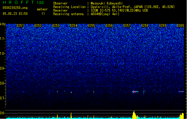
Task: Click the meteor echo spot near 0254
Action: pos(71,92)
